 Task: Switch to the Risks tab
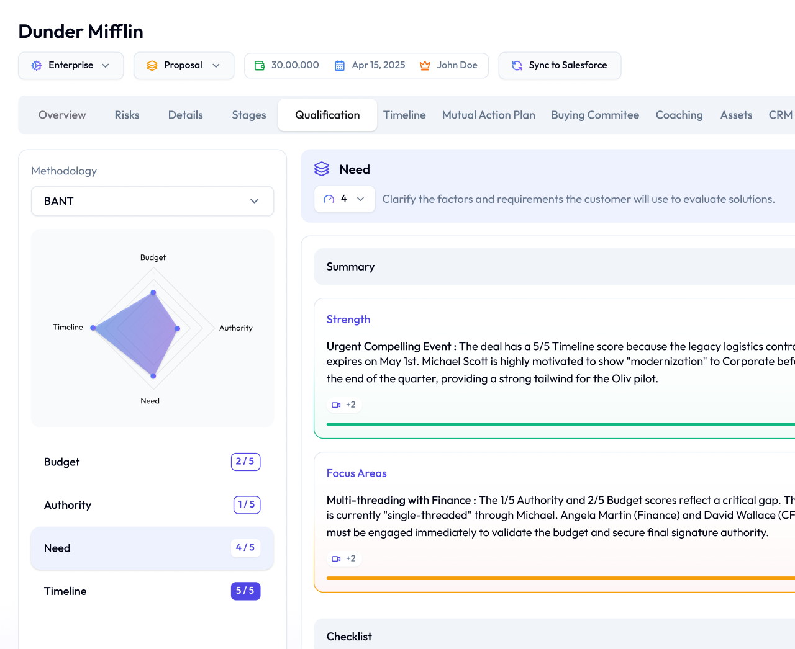pyautogui.click(x=127, y=115)
